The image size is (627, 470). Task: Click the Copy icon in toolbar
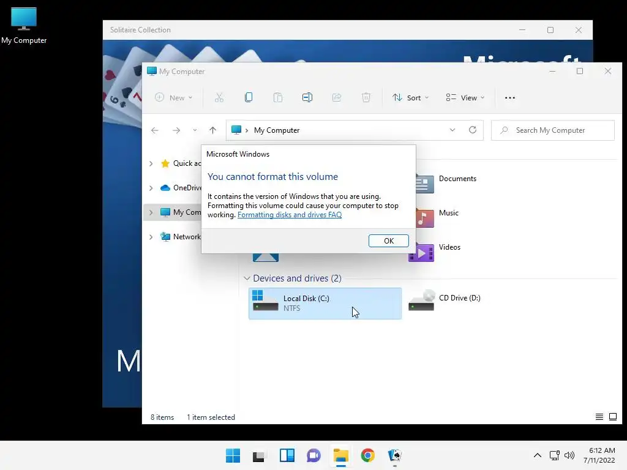pyautogui.click(x=249, y=97)
